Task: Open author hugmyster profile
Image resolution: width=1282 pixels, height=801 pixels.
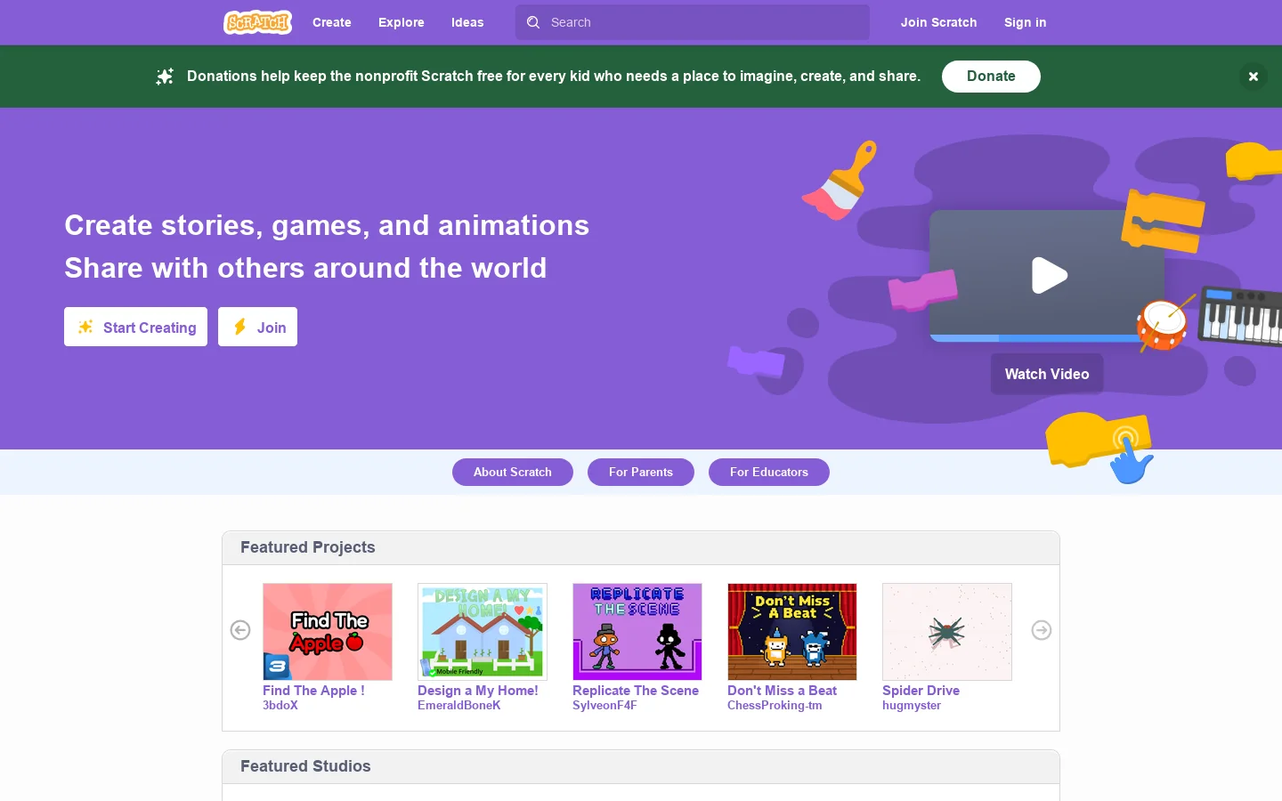Action: [x=912, y=706]
